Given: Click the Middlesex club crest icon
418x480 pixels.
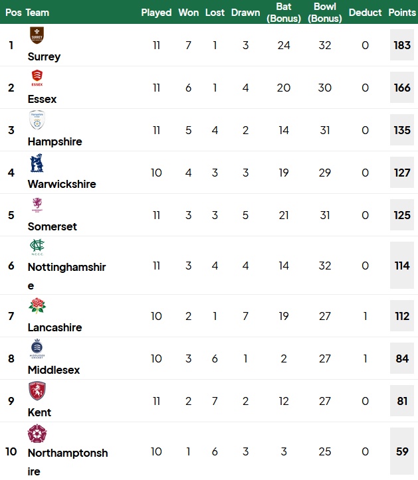Looking at the screenshot, I should point(37,348).
